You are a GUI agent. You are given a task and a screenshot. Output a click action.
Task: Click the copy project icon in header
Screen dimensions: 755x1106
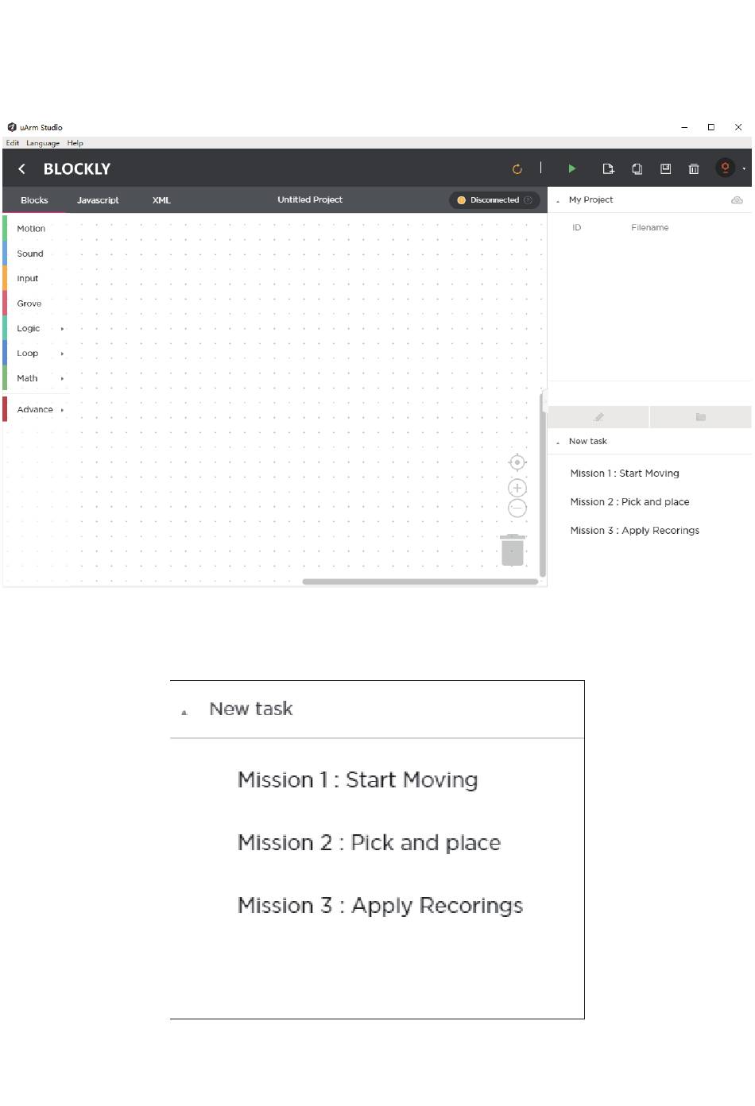(x=637, y=168)
